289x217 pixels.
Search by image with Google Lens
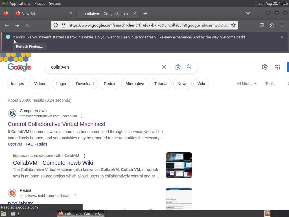(x=178, y=67)
